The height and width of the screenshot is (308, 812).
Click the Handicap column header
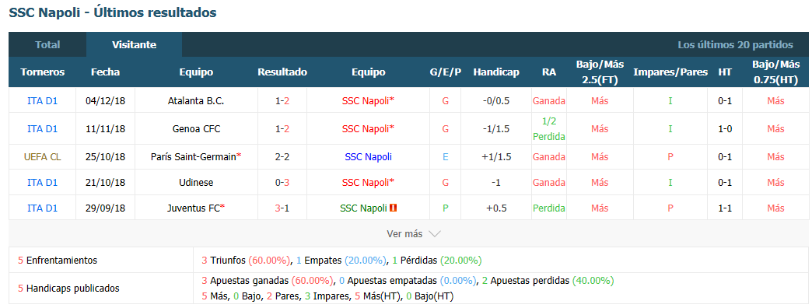pos(496,72)
